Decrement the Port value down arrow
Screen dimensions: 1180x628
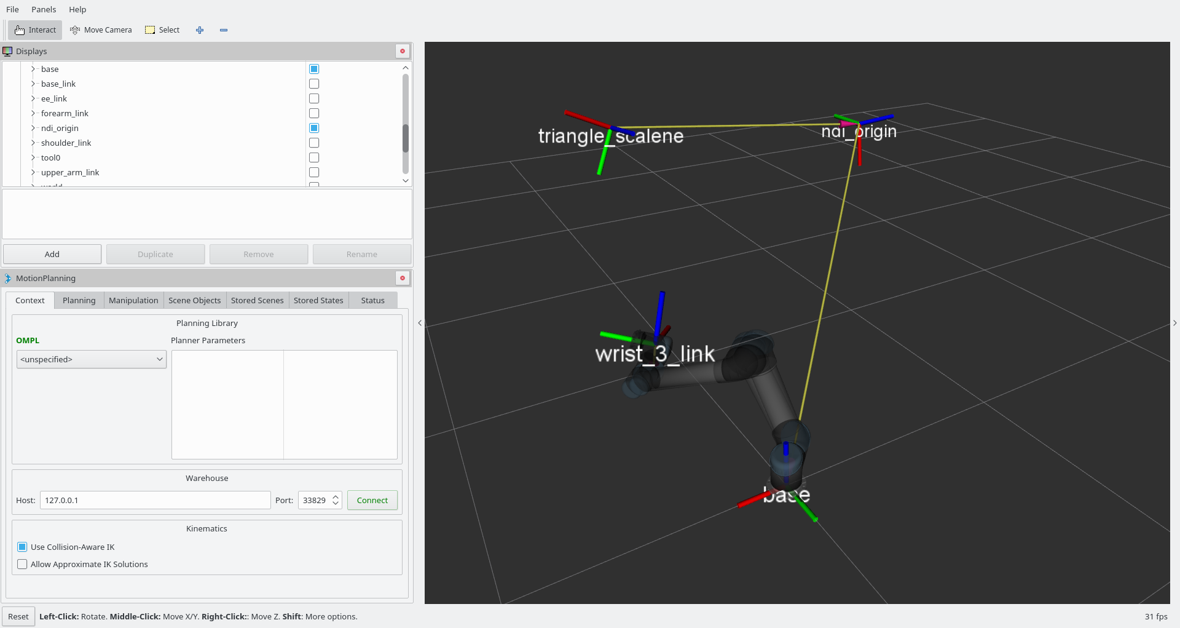tap(336, 504)
